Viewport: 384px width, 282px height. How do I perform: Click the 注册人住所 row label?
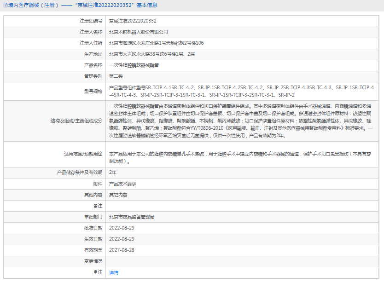[x=91, y=43]
